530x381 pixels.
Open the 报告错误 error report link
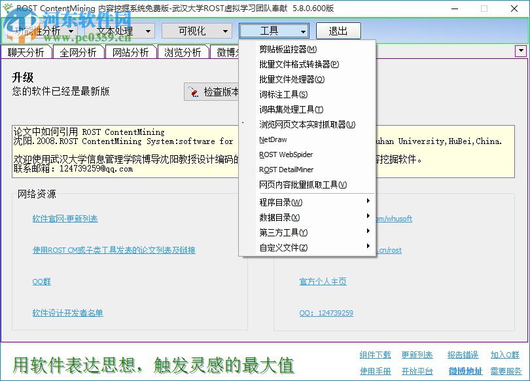pos(463,354)
